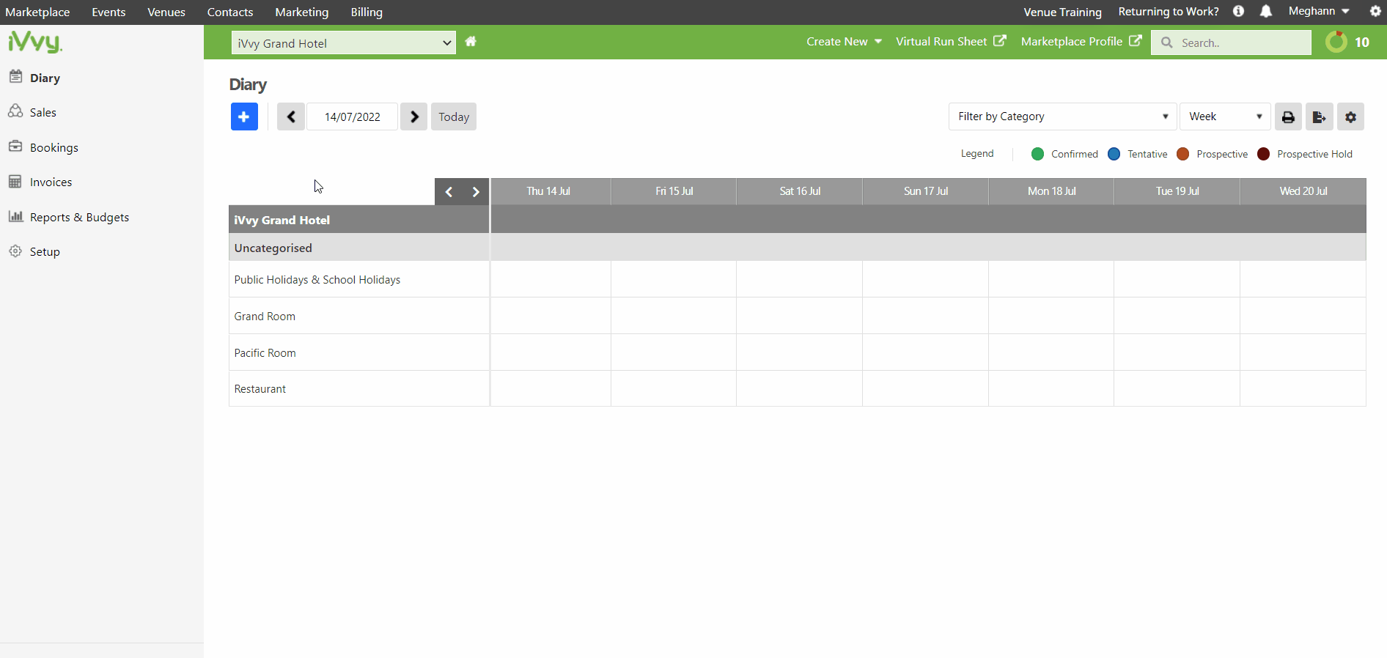Click the Confirmed green legend dot
1387x658 pixels.
(x=1037, y=154)
